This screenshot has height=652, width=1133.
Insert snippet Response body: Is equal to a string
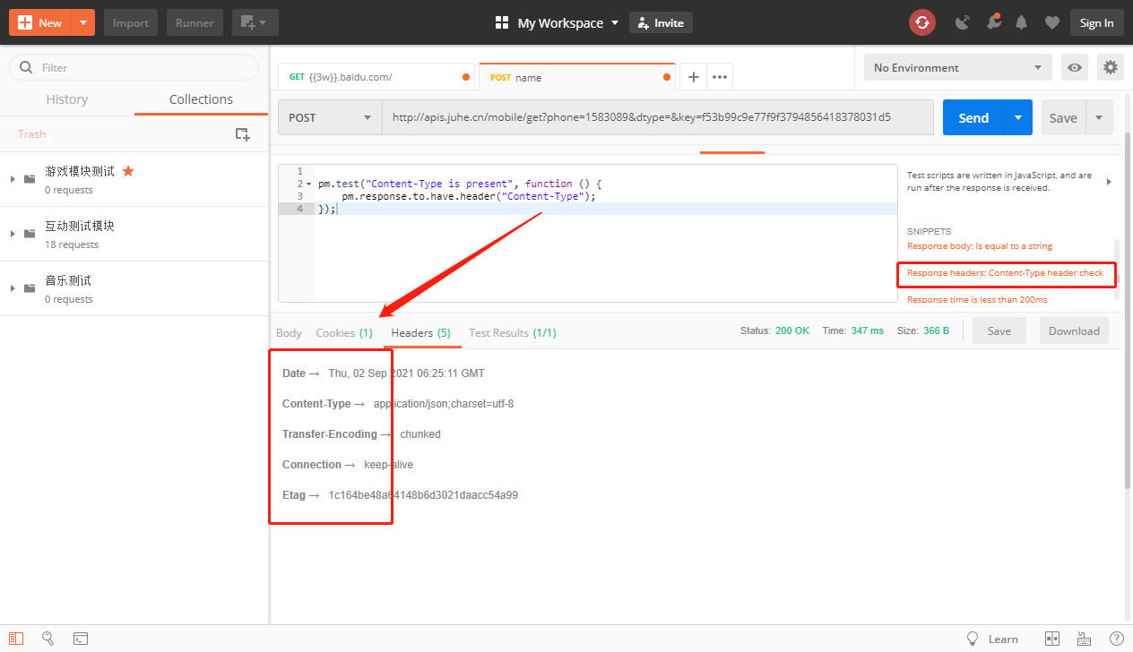[x=980, y=245]
